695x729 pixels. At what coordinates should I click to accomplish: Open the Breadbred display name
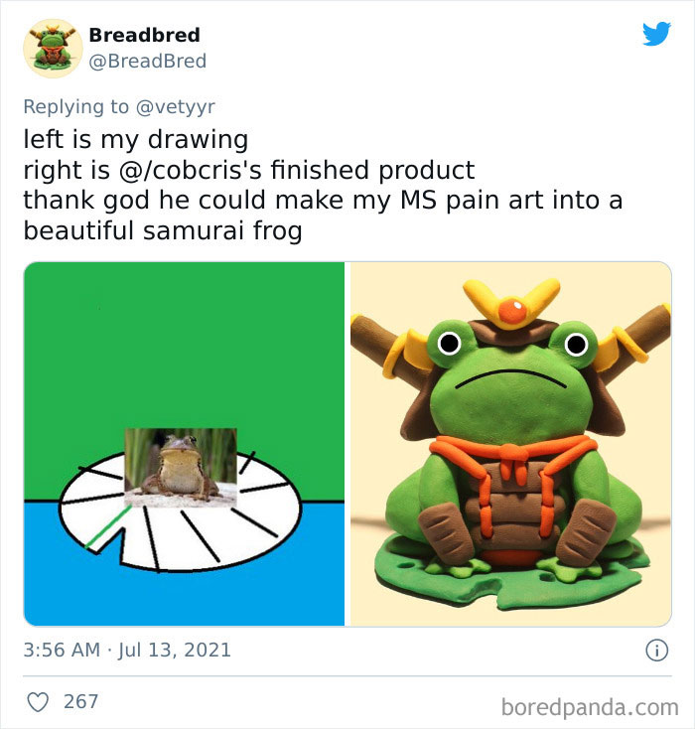point(145,35)
